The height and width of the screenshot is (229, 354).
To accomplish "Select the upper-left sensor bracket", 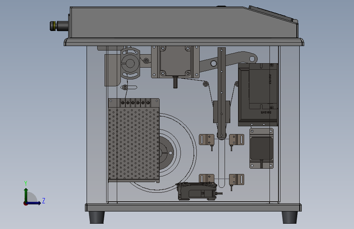I will click(207, 139).
